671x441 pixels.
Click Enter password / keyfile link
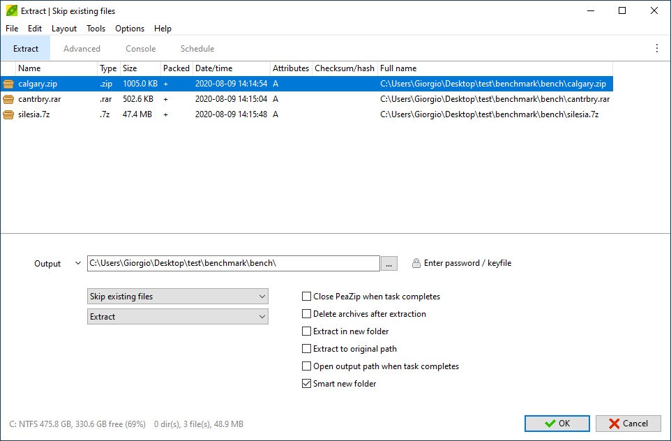click(467, 263)
